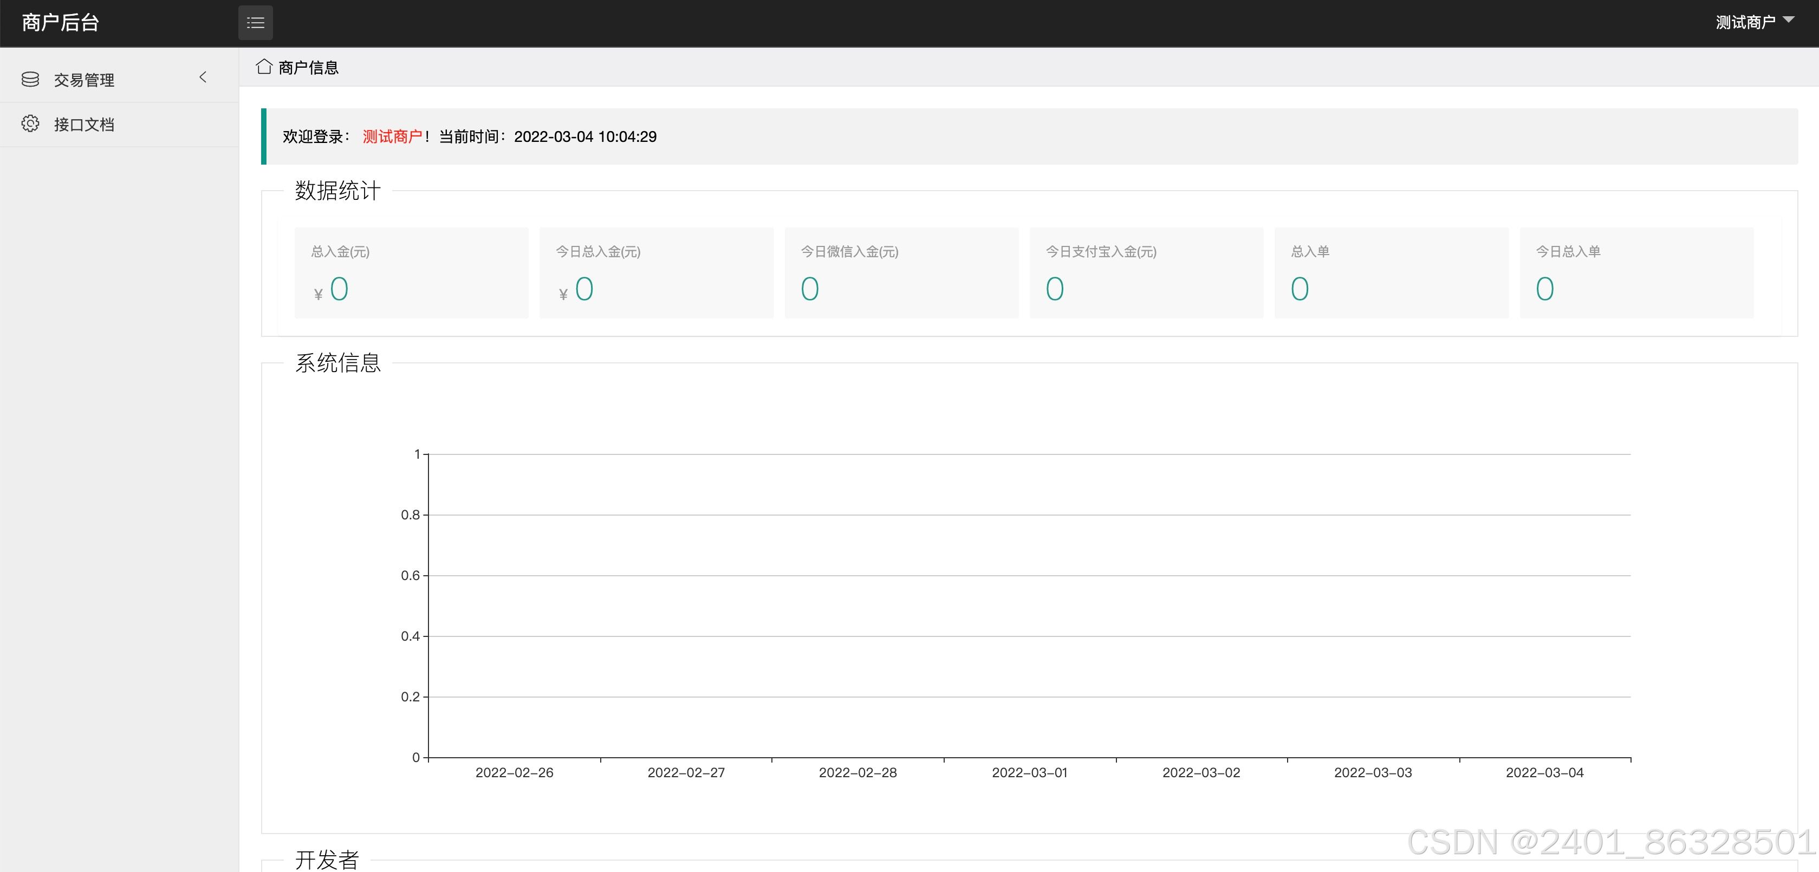Click the 商户后台 logo title

(61, 23)
